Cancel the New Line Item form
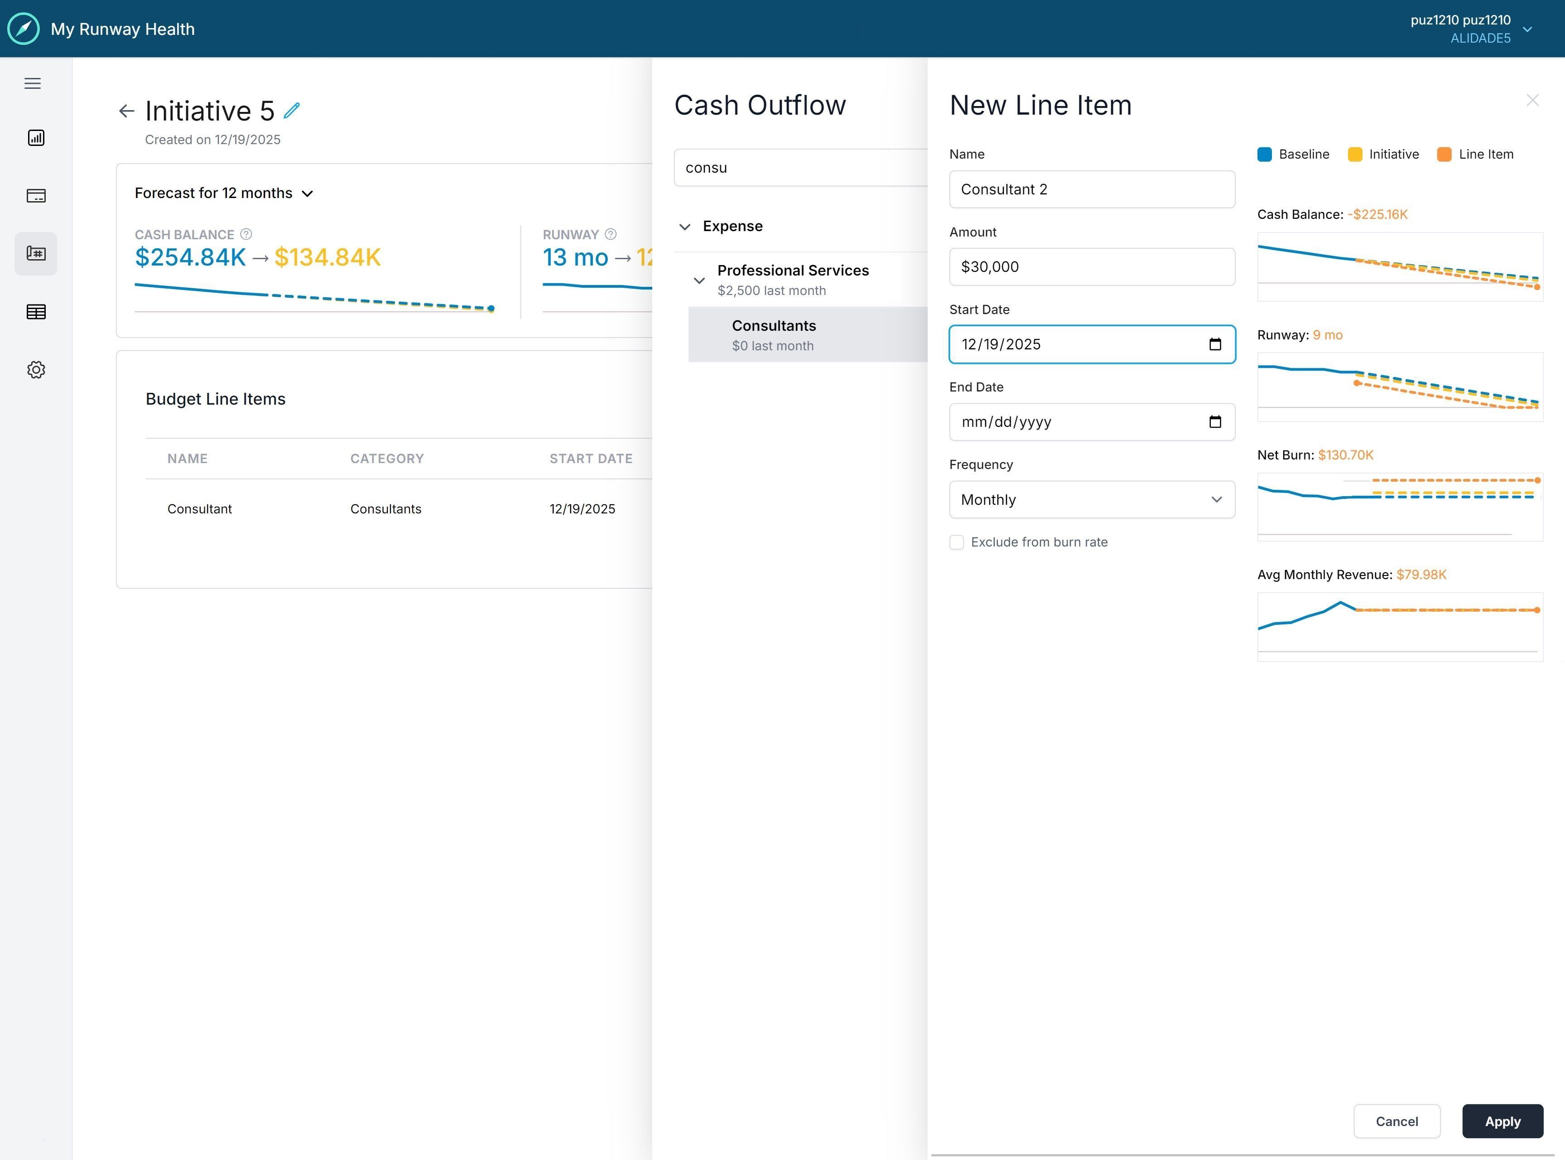 (1397, 1121)
